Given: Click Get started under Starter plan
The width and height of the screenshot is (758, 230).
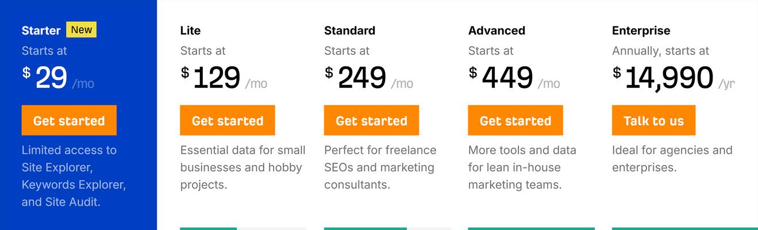Looking at the screenshot, I should tap(69, 120).
